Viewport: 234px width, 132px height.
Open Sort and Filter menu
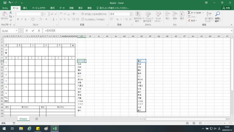click(209, 17)
